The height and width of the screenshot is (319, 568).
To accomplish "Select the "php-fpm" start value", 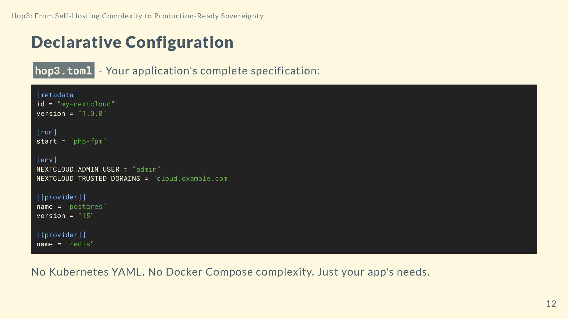I will tap(88, 141).
